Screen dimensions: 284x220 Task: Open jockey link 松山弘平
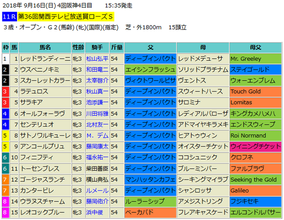[97, 59]
